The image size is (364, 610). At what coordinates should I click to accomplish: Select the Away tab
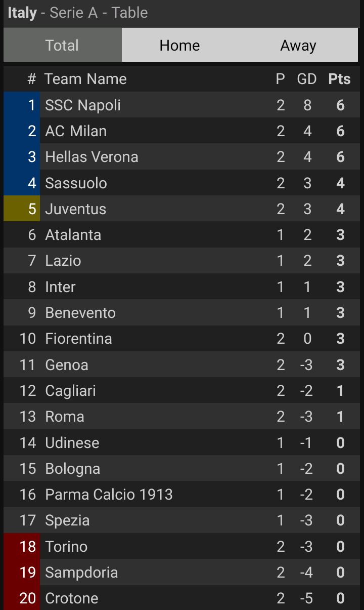(x=298, y=46)
